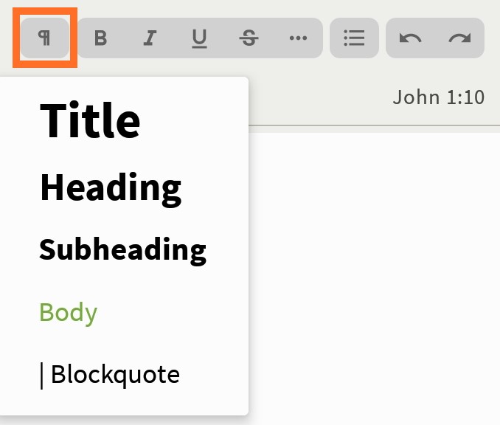
Task: Toggle italic formatting
Action: pos(150,38)
